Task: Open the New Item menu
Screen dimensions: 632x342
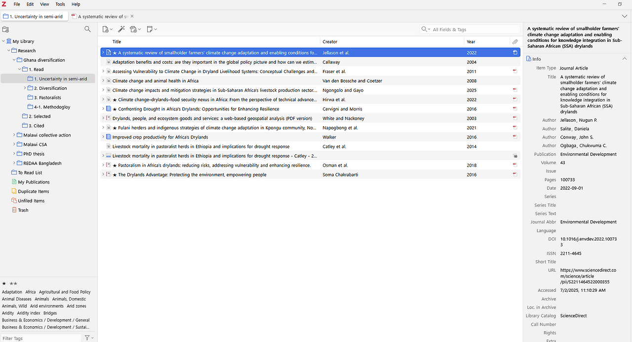Action: 107,30
